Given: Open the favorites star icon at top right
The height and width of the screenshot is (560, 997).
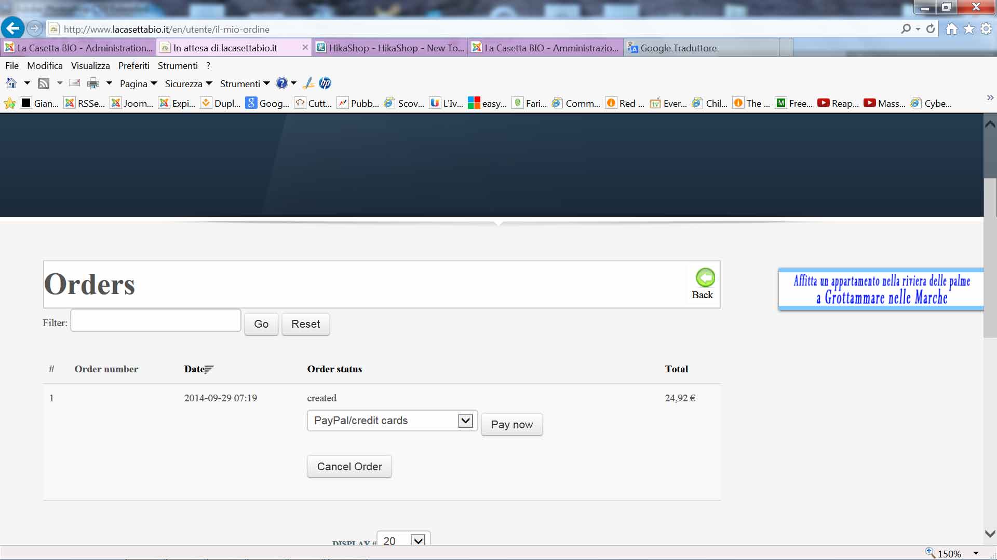Looking at the screenshot, I should 969,29.
